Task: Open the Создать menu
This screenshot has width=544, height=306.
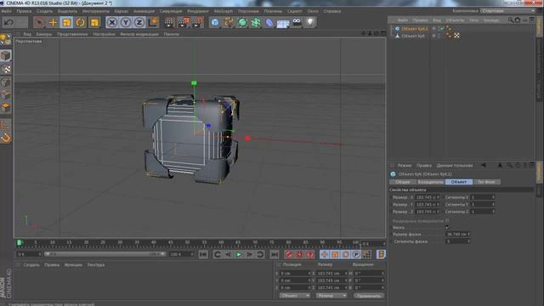Action: click(x=44, y=11)
